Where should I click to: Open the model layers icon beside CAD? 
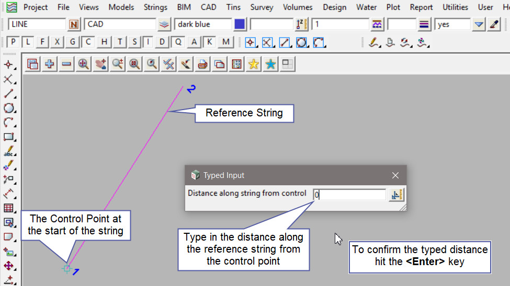(164, 25)
